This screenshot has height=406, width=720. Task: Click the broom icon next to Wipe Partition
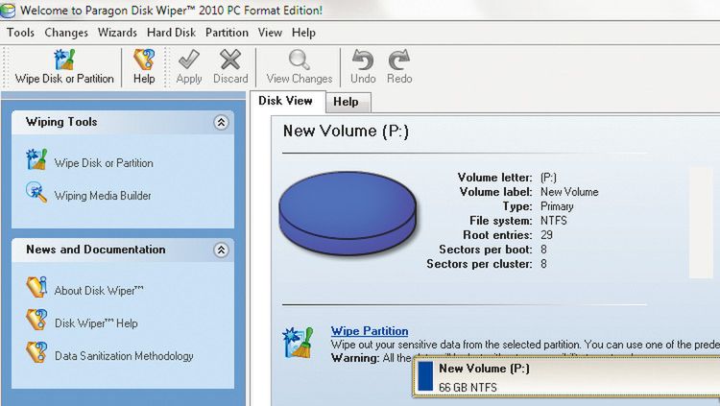point(298,342)
